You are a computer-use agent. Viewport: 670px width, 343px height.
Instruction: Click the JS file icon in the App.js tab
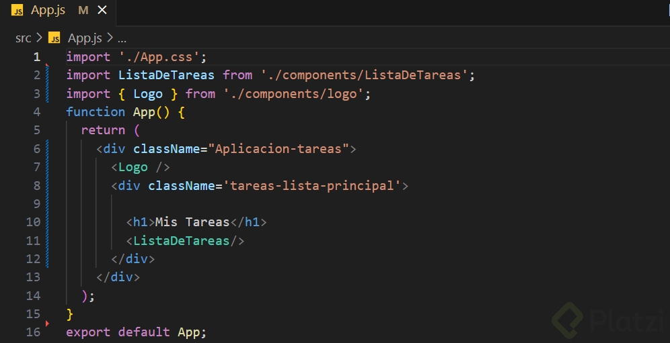pyautogui.click(x=17, y=11)
